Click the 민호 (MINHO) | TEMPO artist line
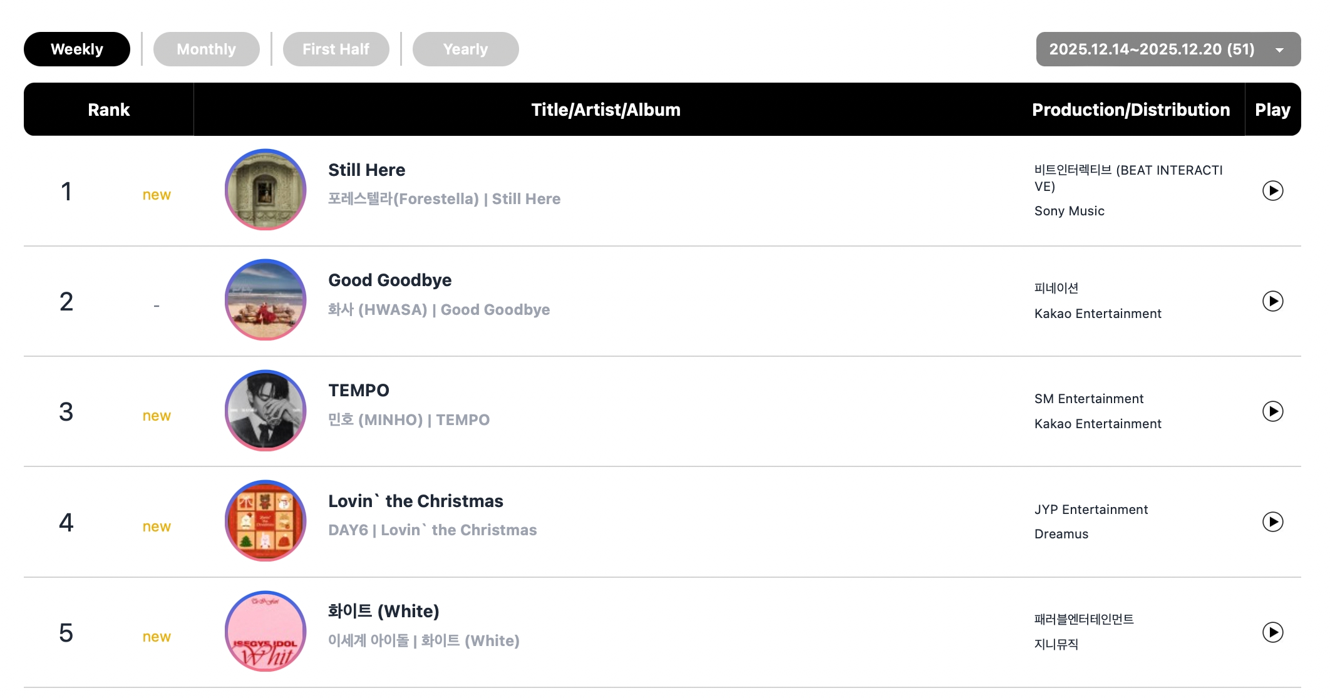The width and height of the screenshot is (1330, 698). click(x=408, y=420)
